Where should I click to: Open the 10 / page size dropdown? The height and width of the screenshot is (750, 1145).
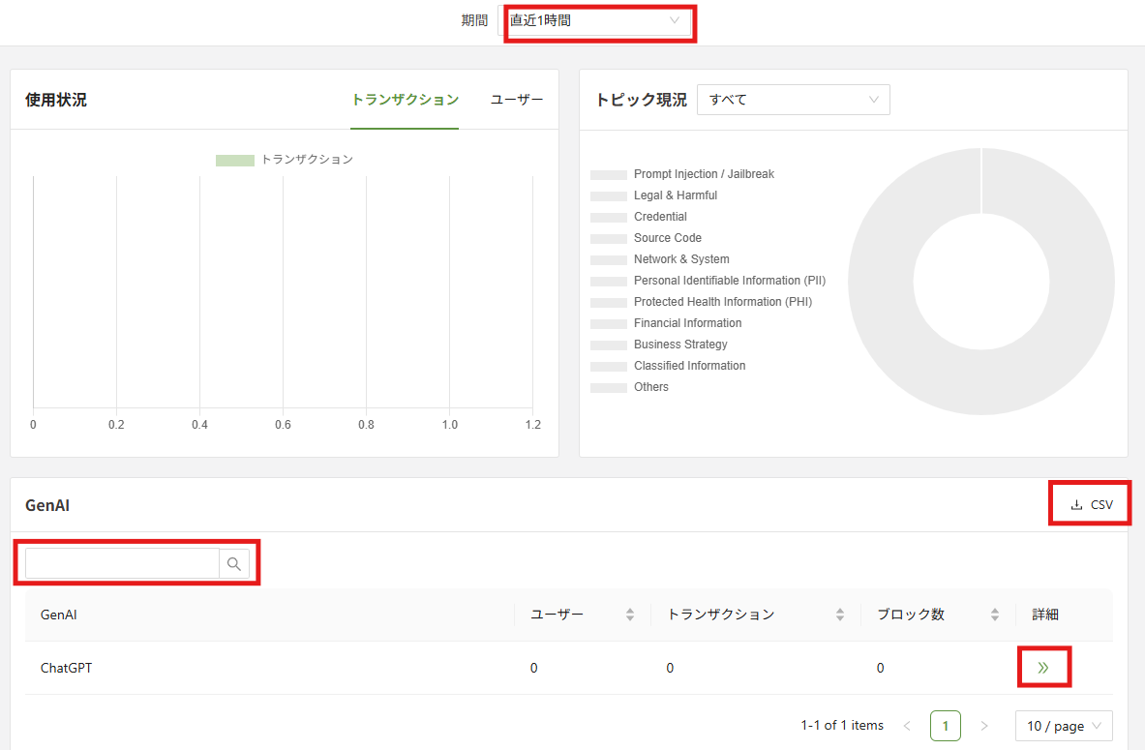1064,726
